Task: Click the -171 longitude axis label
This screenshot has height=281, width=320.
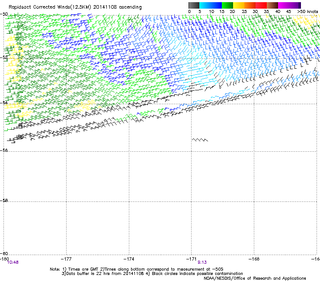Action: tap(192, 259)
